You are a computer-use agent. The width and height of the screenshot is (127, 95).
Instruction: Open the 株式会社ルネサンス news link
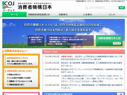pyautogui.click(x=92, y=71)
